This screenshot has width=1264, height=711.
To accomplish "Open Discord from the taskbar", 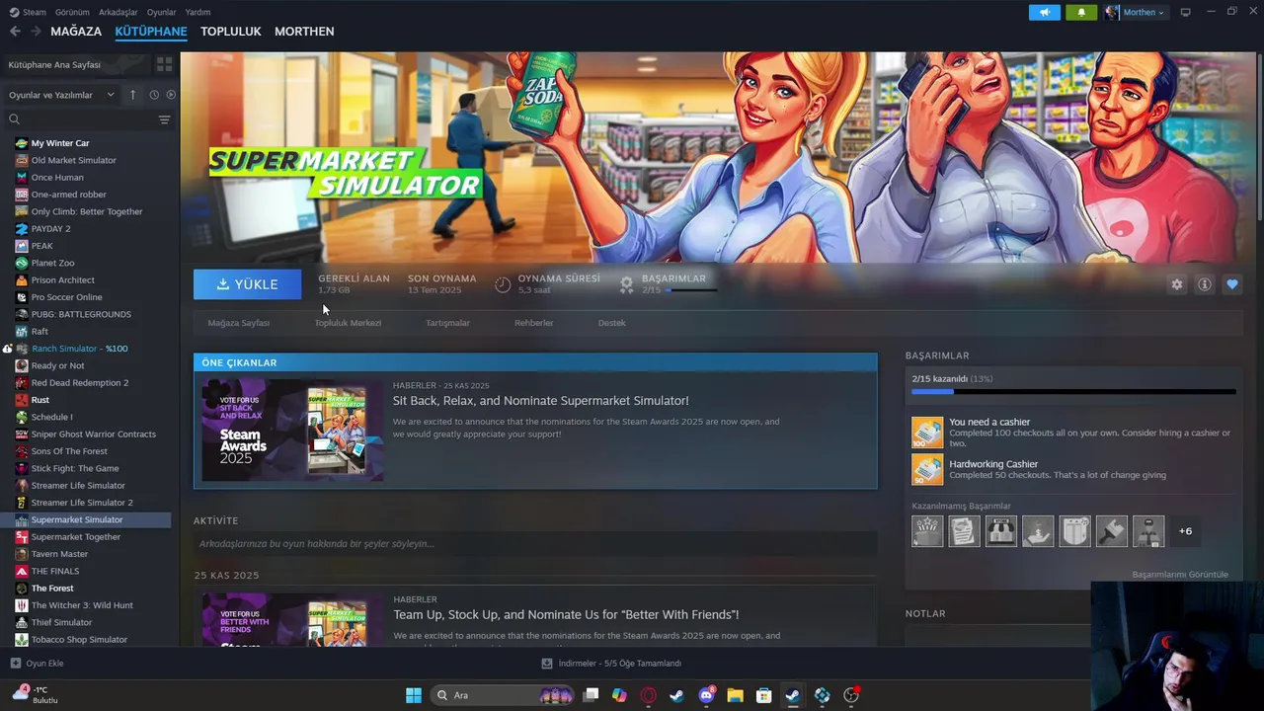I will point(706,695).
